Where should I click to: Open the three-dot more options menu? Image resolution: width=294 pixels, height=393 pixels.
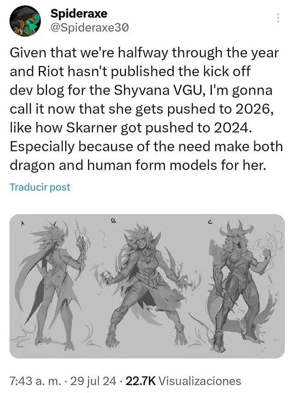(278, 18)
